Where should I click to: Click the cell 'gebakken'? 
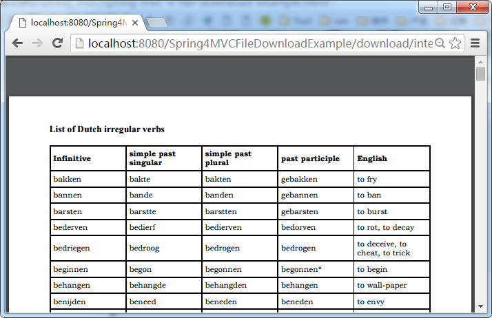tap(316, 179)
